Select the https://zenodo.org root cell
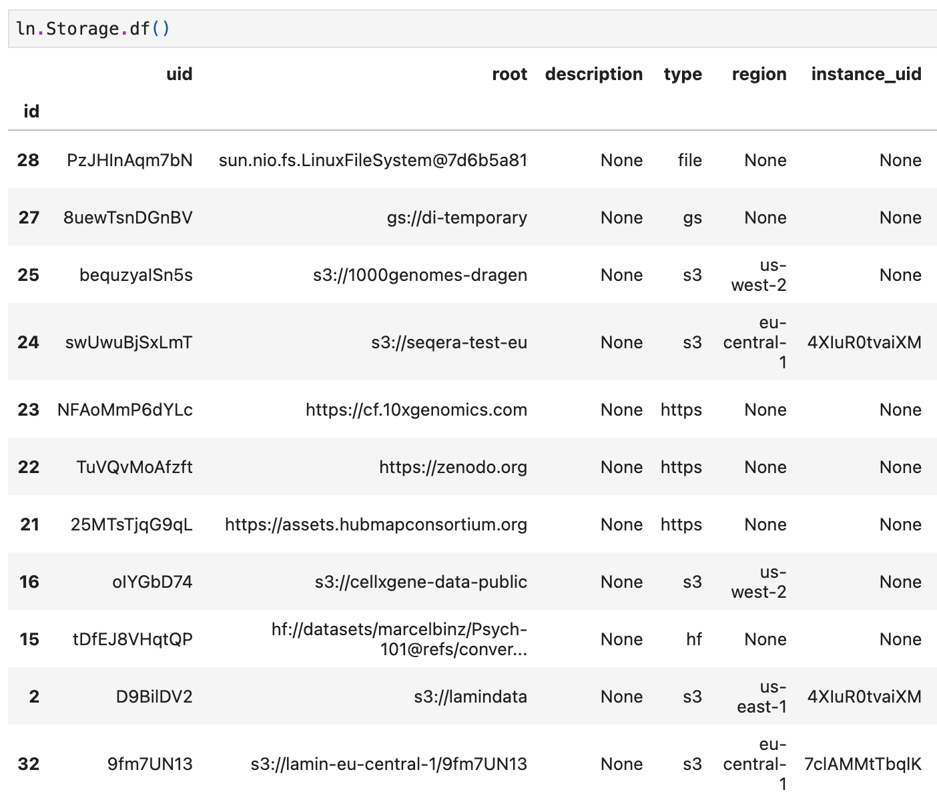The height and width of the screenshot is (798, 937). pyautogui.click(x=452, y=467)
